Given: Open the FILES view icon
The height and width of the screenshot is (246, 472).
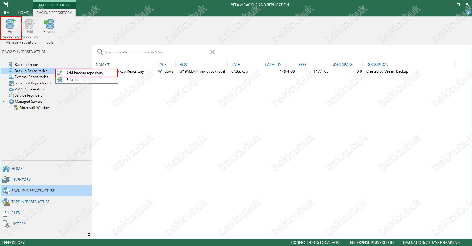Looking at the screenshot, I should coord(6,213).
